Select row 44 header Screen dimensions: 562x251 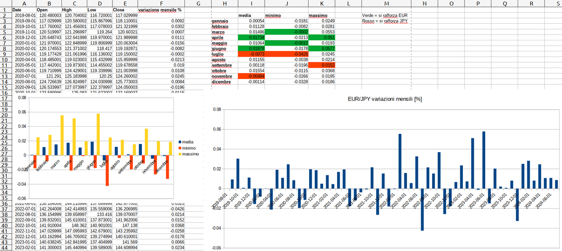pyautogui.click(x=5, y=248)
